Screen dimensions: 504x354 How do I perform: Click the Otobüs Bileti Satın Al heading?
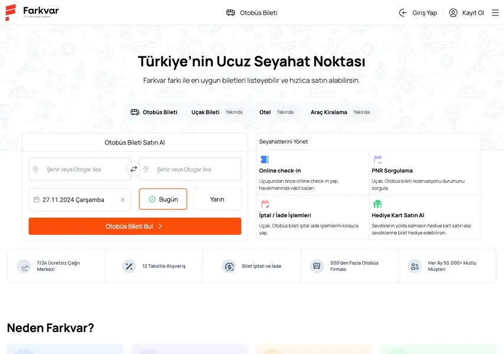coord(135,142)
